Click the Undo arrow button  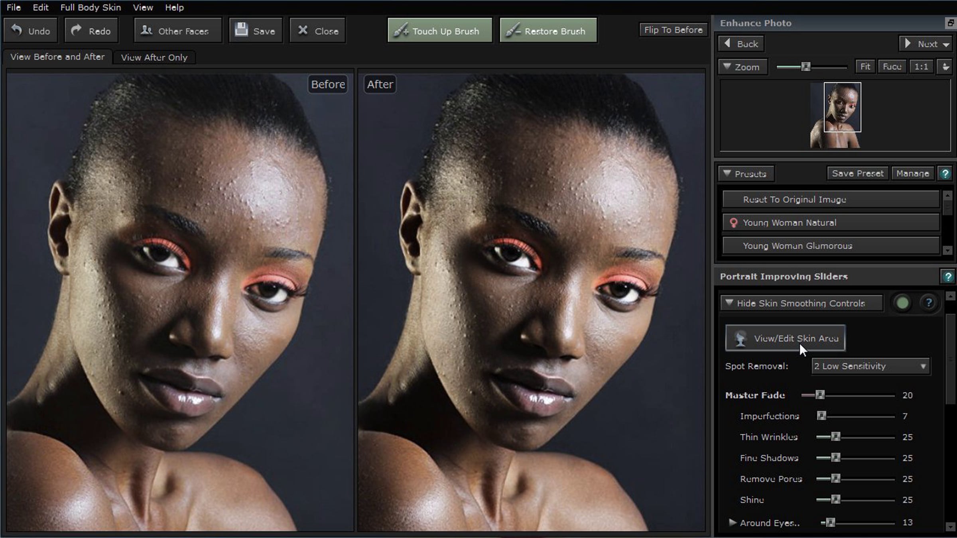[x=31, y=31]
